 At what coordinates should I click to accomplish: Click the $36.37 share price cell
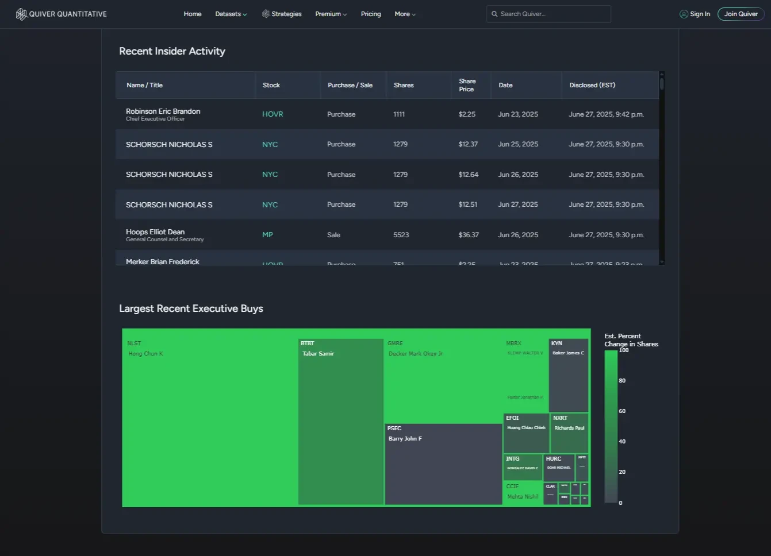(469, 235)
